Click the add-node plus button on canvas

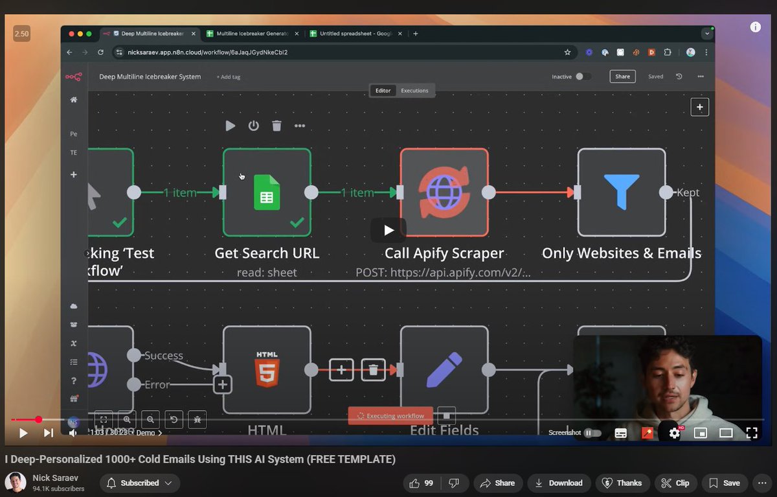(x=700, y=107)
